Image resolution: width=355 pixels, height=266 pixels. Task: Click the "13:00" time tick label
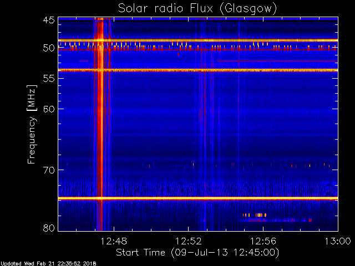pyautogui.click(x=338, y=242)
